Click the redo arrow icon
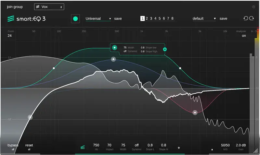Screen dimensions: 260x155 pyautogui.click(x=252, y=18)
